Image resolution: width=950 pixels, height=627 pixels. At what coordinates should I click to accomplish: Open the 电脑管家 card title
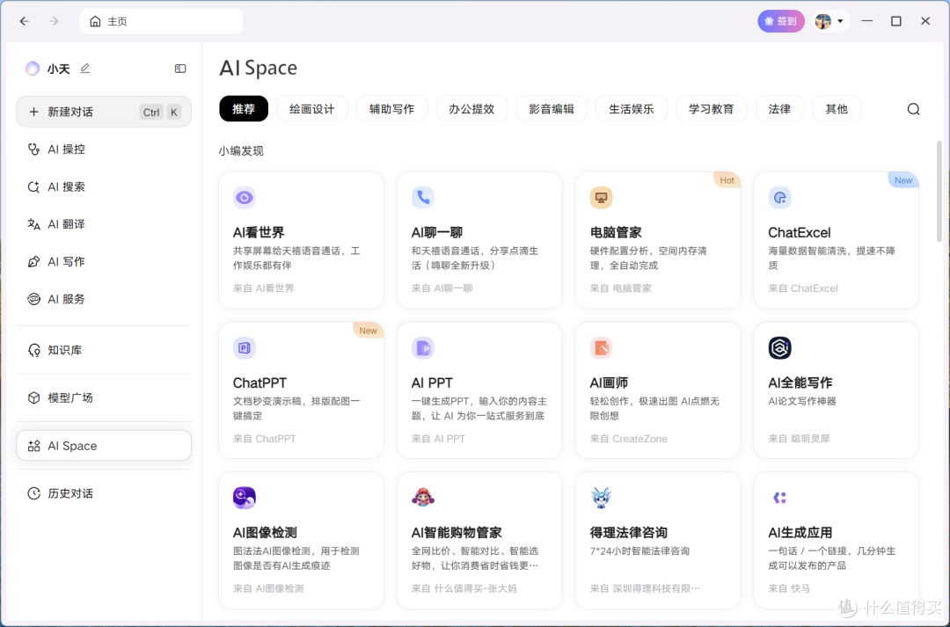616,233
